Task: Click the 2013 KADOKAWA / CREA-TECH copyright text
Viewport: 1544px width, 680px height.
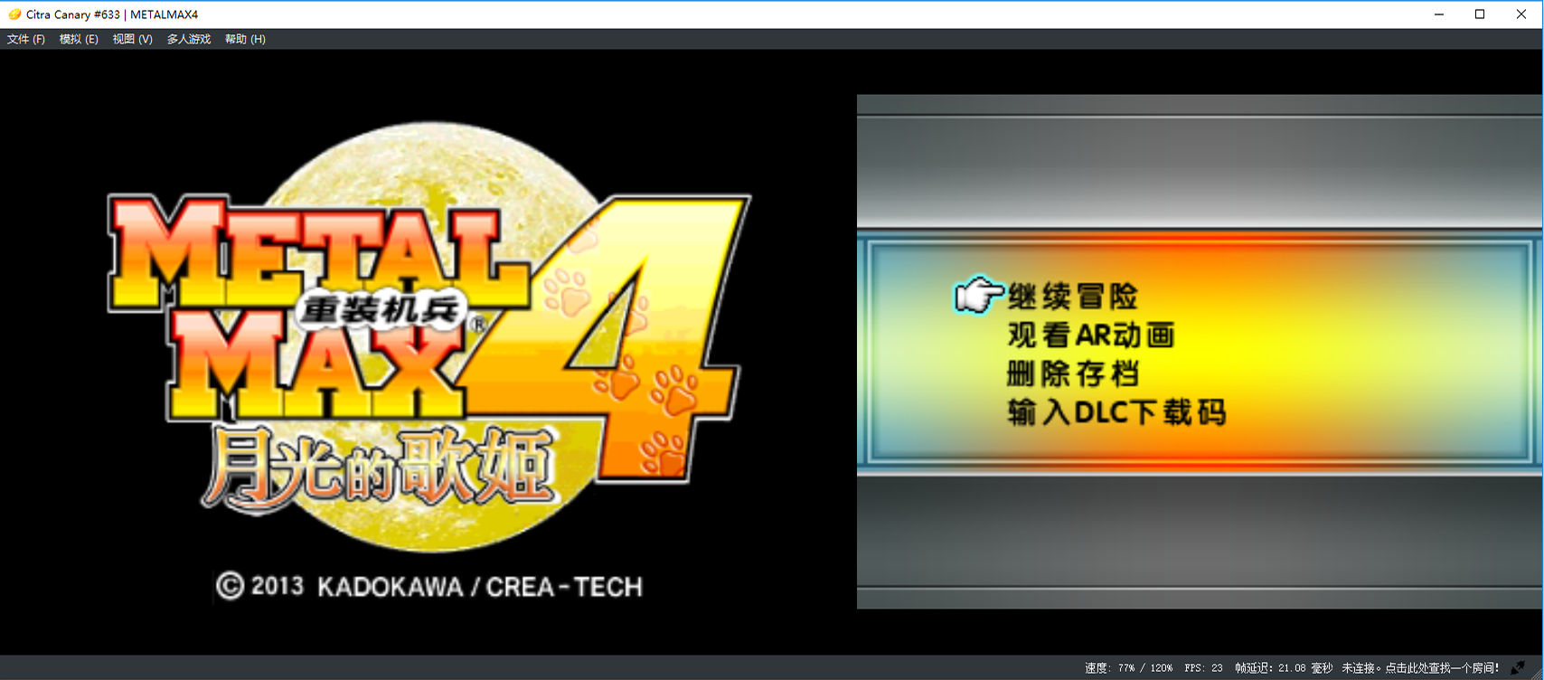Action: click(x=429, y=587)
